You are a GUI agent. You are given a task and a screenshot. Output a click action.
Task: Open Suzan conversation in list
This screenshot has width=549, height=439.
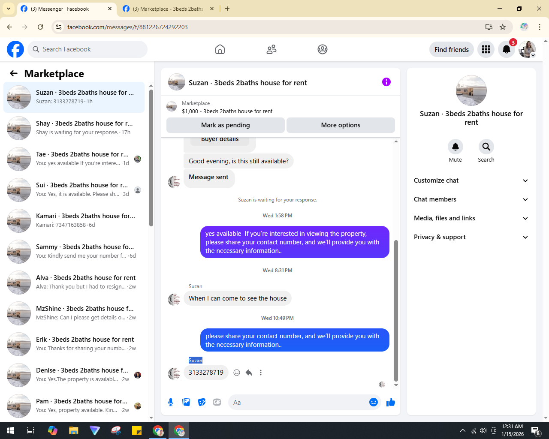tap(74, 97)
